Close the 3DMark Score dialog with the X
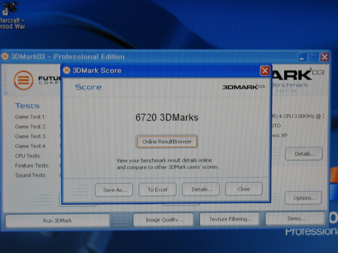Viewport: 338px width, 253px height. click(265, 71)
